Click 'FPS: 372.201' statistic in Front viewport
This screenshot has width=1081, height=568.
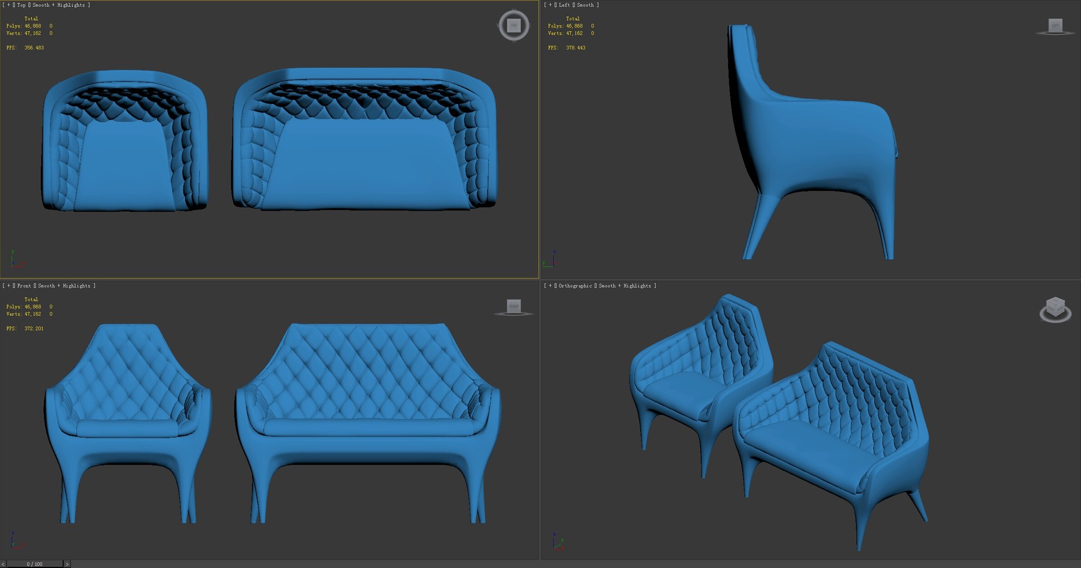point(25,329)
